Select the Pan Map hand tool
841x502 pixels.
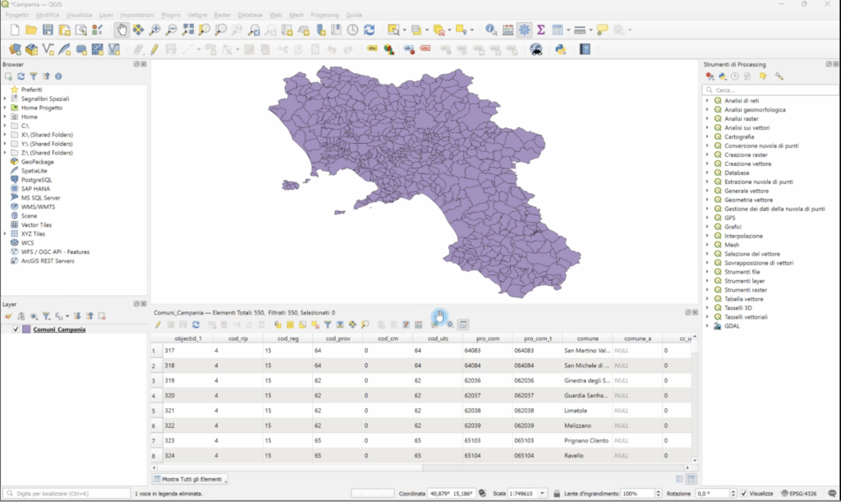122,30
